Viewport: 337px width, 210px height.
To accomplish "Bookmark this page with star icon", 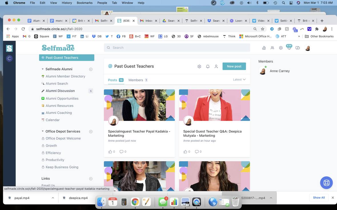I will tap(262, 29).
